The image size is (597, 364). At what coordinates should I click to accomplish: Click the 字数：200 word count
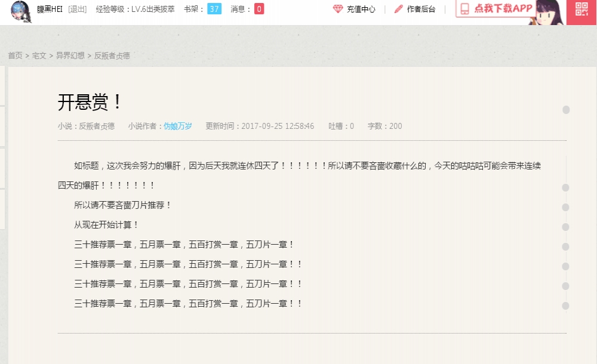coord(384,126)
